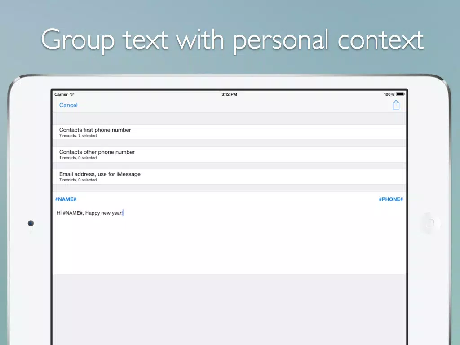Insert the #PHONE# placeholder tag

pyautogui.click(x=391, y=199)
